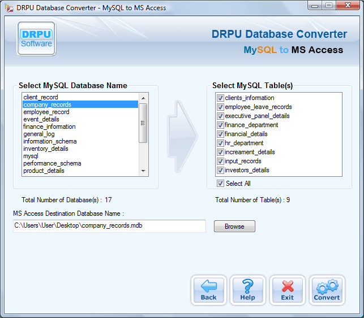Uncheck the clients_information table checkbox
The image size is (364, 318).
tap(220, 98)
